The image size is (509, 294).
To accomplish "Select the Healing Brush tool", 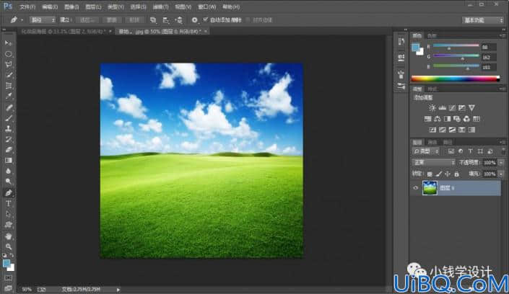I will click(9, 107).
